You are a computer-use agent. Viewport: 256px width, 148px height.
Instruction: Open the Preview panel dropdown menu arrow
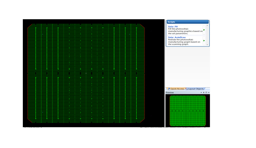point(201,92)
